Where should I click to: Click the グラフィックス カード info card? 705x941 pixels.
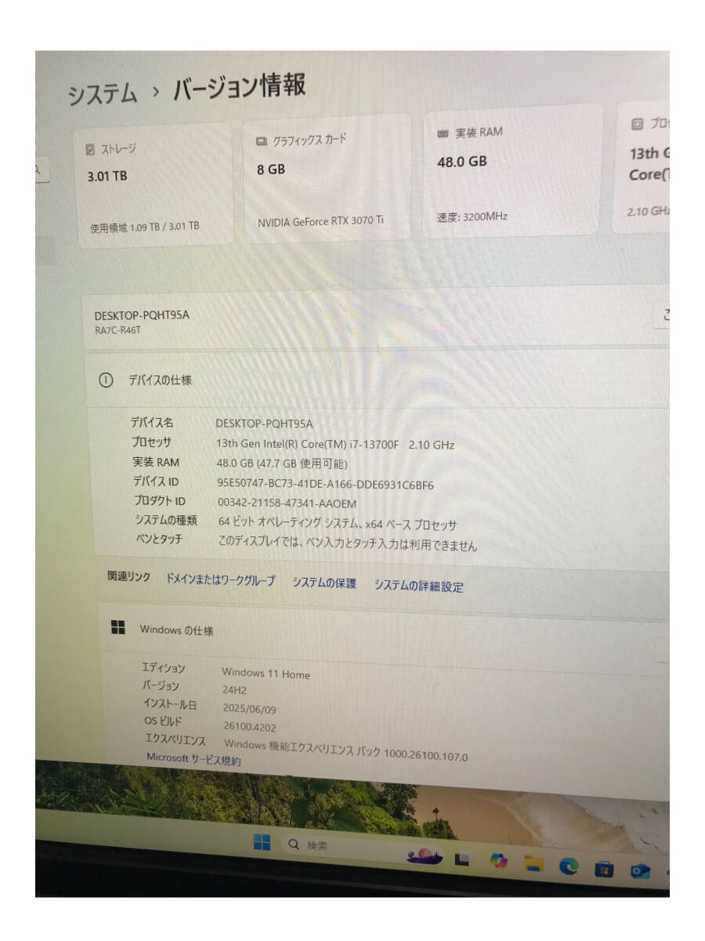327,177
